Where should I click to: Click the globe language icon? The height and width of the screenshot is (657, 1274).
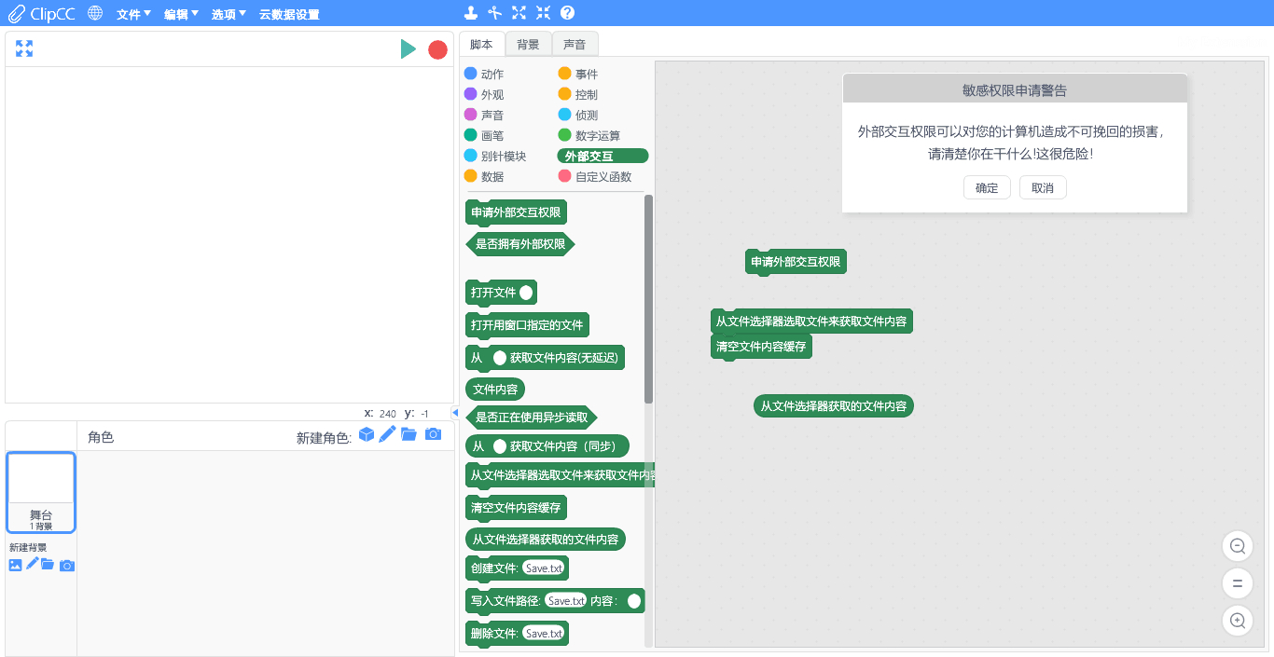coord(95,13)
